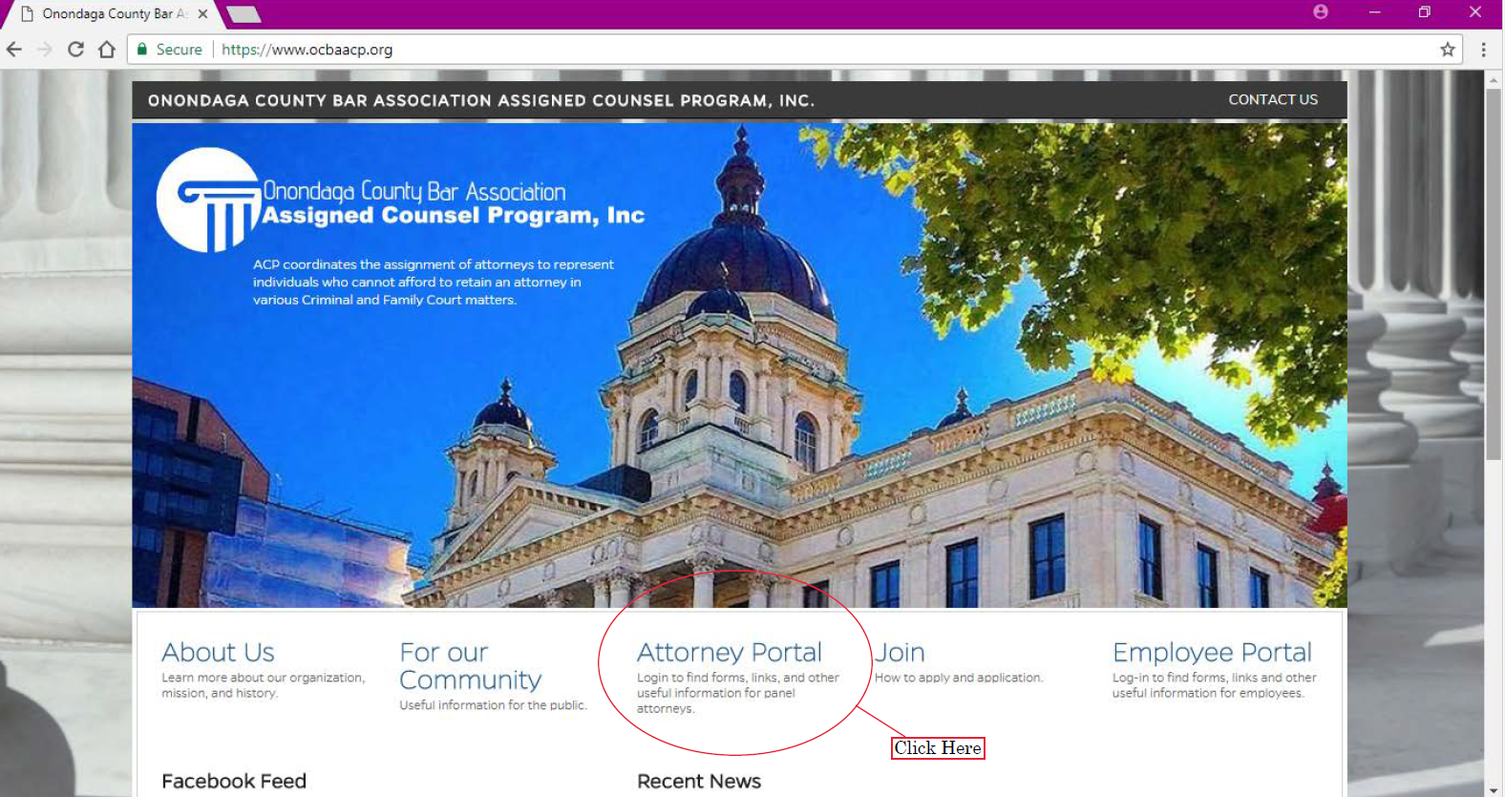Open the Employee Portal link
Viewport: 1505px width, 797px height.
(x=1212, y=653)
